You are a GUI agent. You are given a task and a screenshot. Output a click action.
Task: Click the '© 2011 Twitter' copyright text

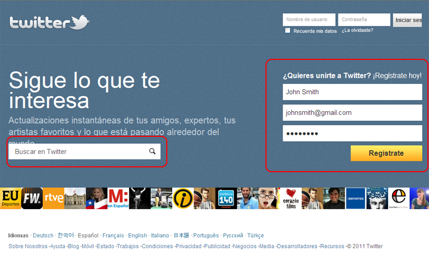pos(365,246)
